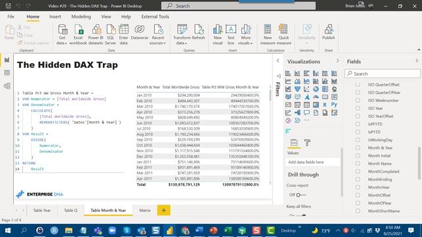Click the Fields pane scrollbar
The image size is (422, 237).
click(419, 163)
